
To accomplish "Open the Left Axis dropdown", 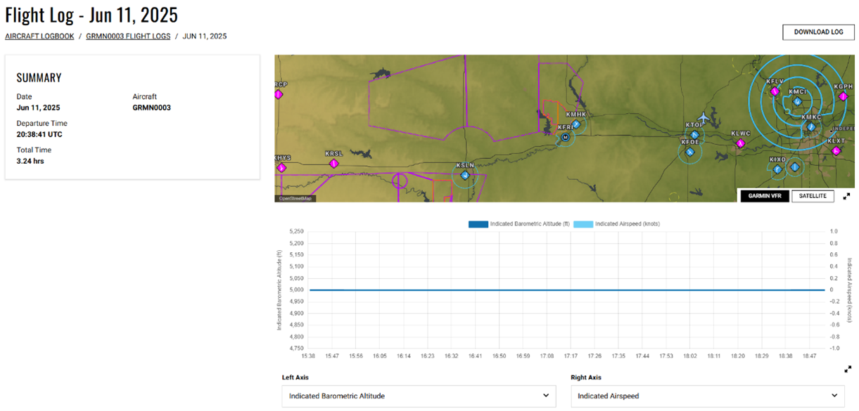I will tap(419, 396).
